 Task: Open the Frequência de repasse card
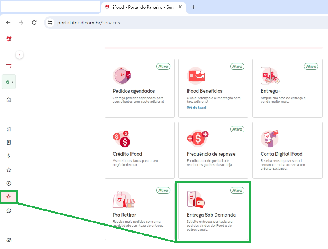pos(213,150)
